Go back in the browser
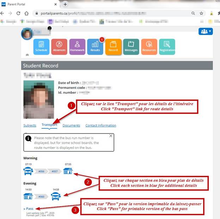The width and height of the screenshot is (220, 219). pyautogui.click(x=2, y=13)
